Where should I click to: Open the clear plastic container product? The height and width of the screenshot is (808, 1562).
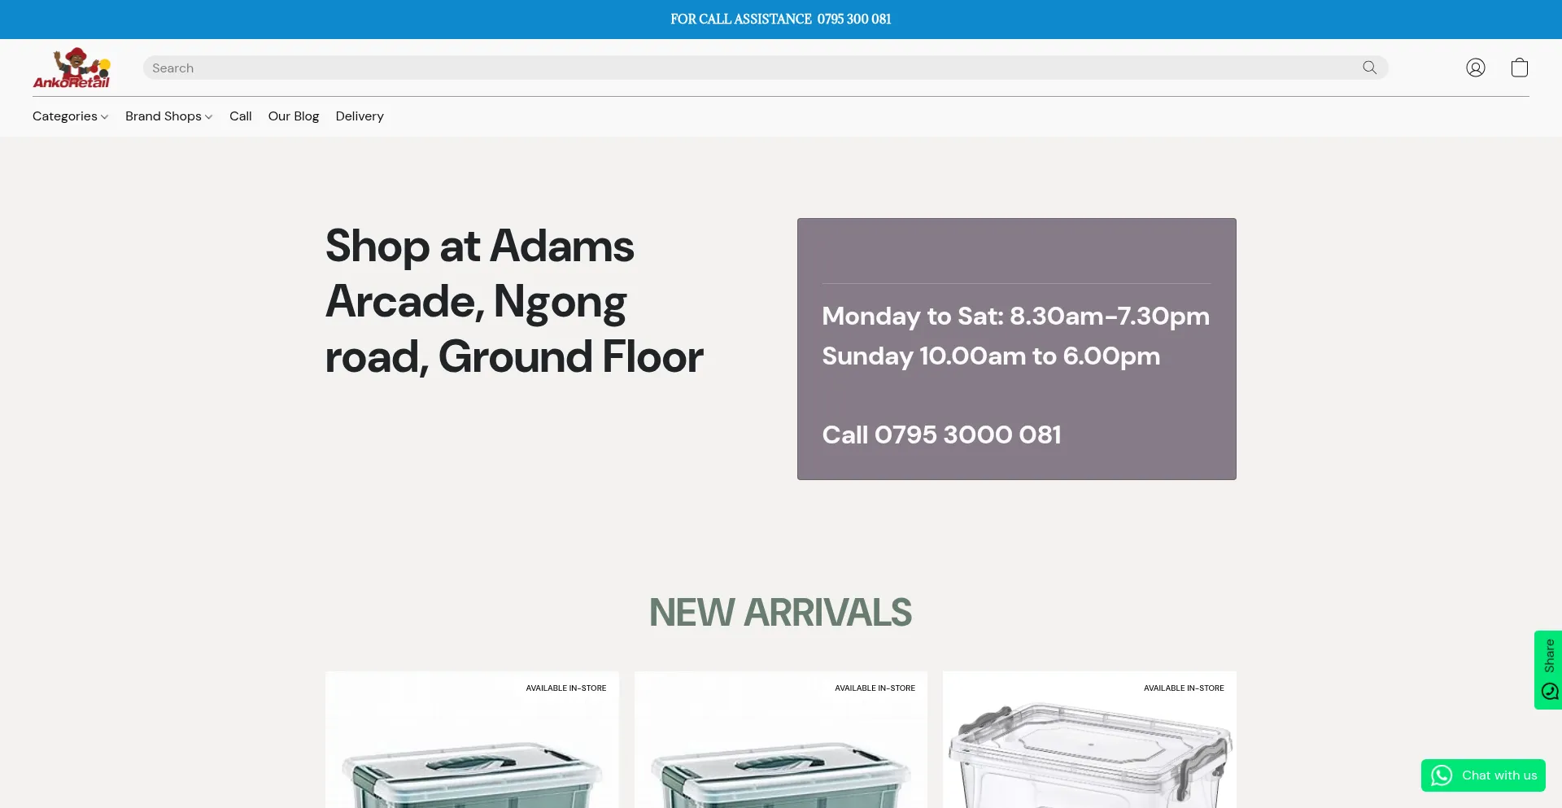pos(1089,757)
